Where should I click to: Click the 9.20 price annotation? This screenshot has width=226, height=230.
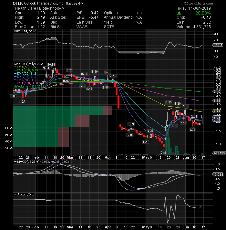[69, 70]
